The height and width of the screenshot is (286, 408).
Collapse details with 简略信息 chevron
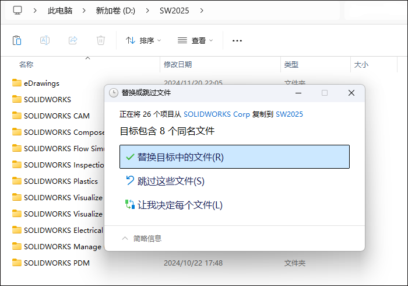pyautogui.click(x=125, y=238)
